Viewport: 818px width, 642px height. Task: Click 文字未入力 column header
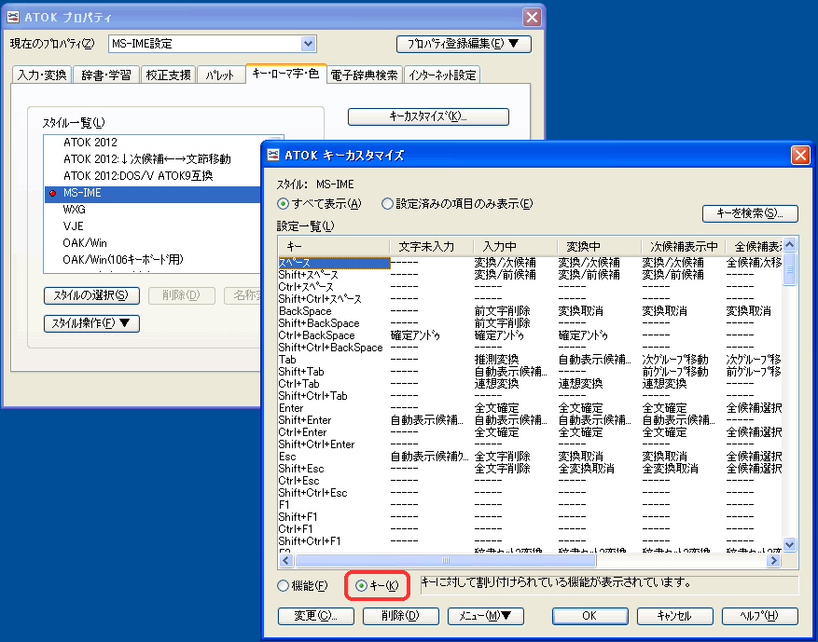[432, 246]
